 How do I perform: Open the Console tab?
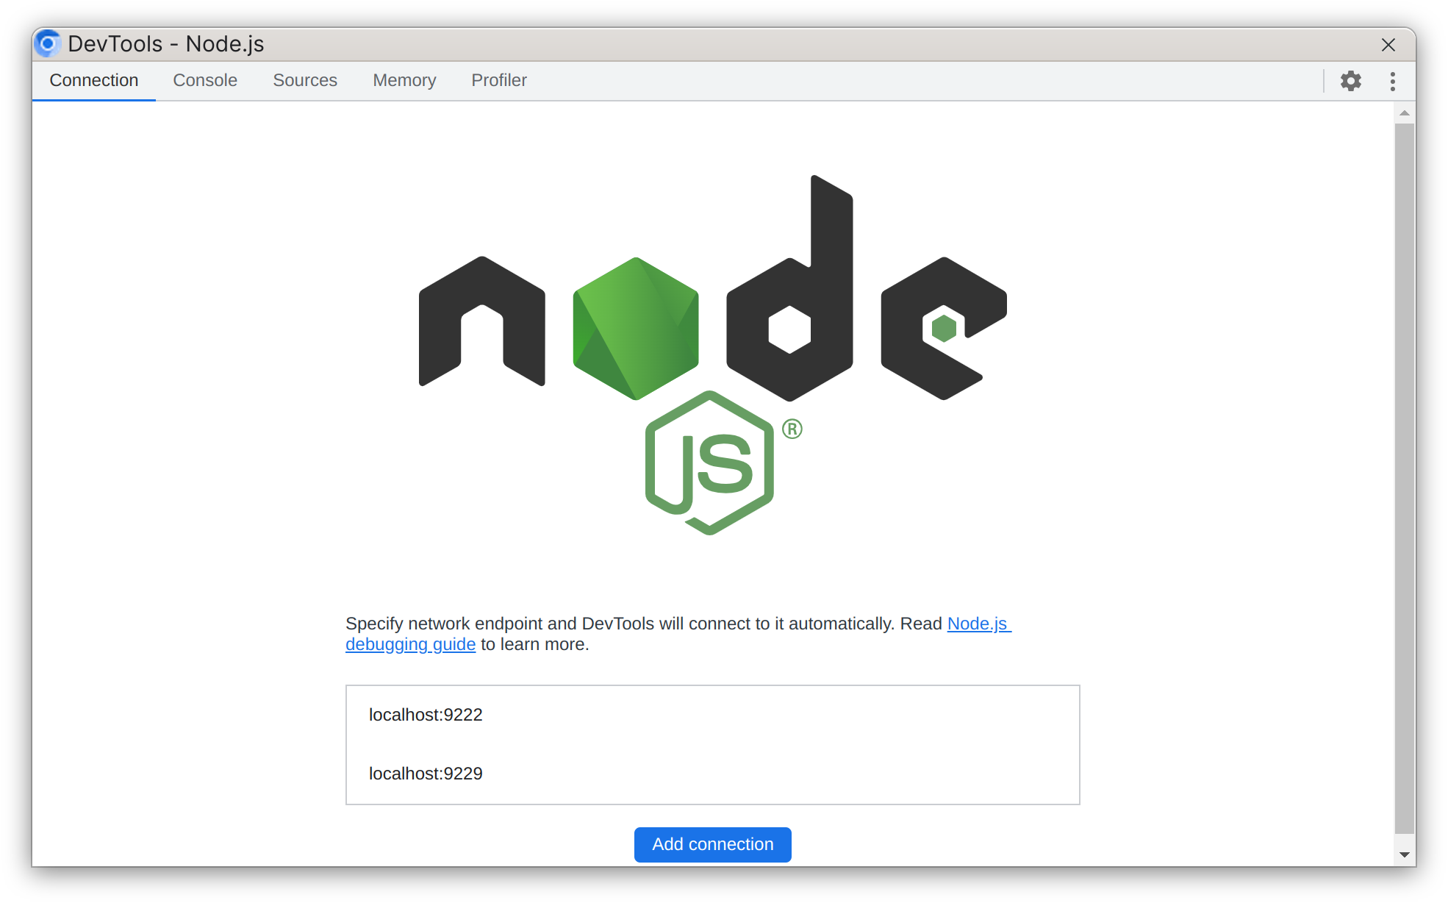pyautogui.click(x=205, y=80)
